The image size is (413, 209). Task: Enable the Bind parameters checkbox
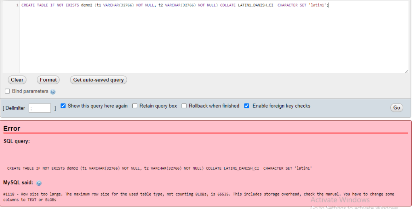[x=7, y=91]
